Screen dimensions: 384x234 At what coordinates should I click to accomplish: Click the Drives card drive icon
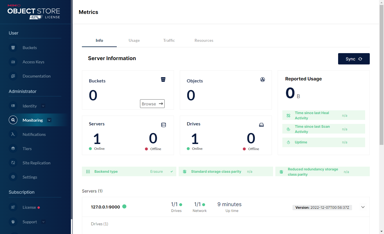[x=261, y=125]
